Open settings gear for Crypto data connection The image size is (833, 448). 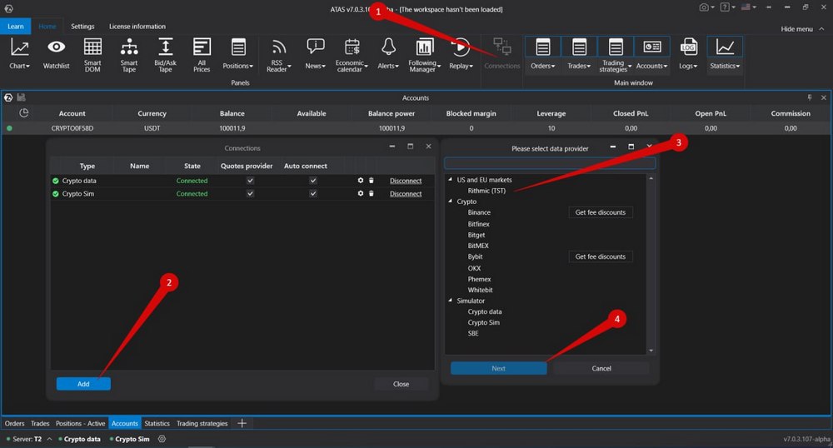click(361, 181)
